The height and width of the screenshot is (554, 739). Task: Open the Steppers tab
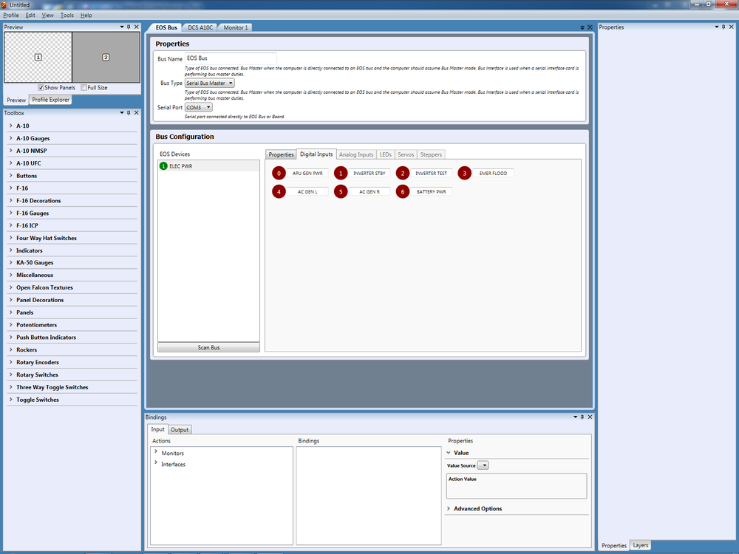point(431,154)
